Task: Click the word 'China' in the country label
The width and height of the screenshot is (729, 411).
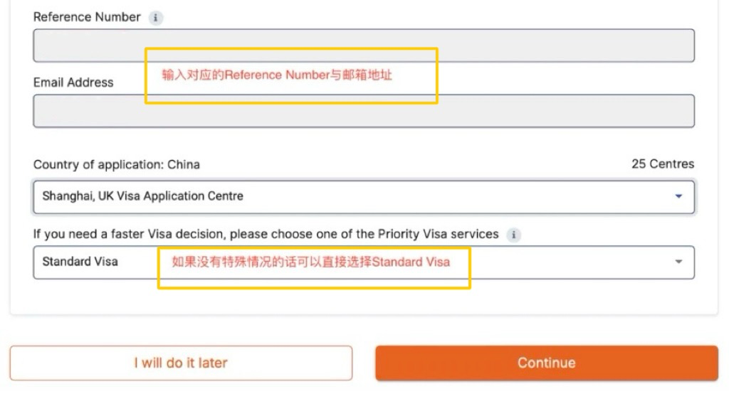Action: pos(184,165)
